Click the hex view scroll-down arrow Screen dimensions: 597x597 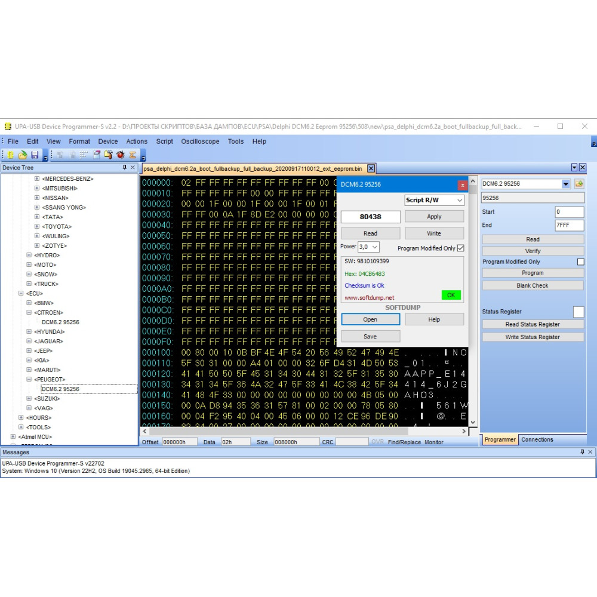coord(473,422)
